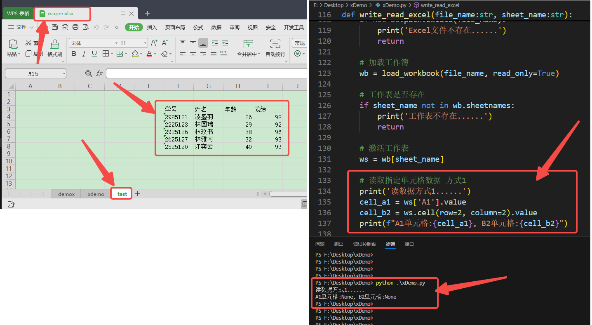This screenshot has height=325, width=592.
Task: Click the redo arrow in WPS
Action: pos(106,27)
